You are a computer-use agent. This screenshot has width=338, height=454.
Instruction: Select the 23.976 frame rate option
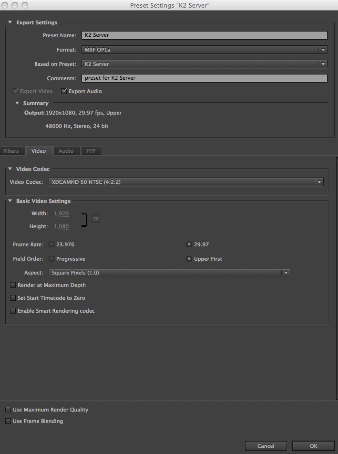[51, 244]
